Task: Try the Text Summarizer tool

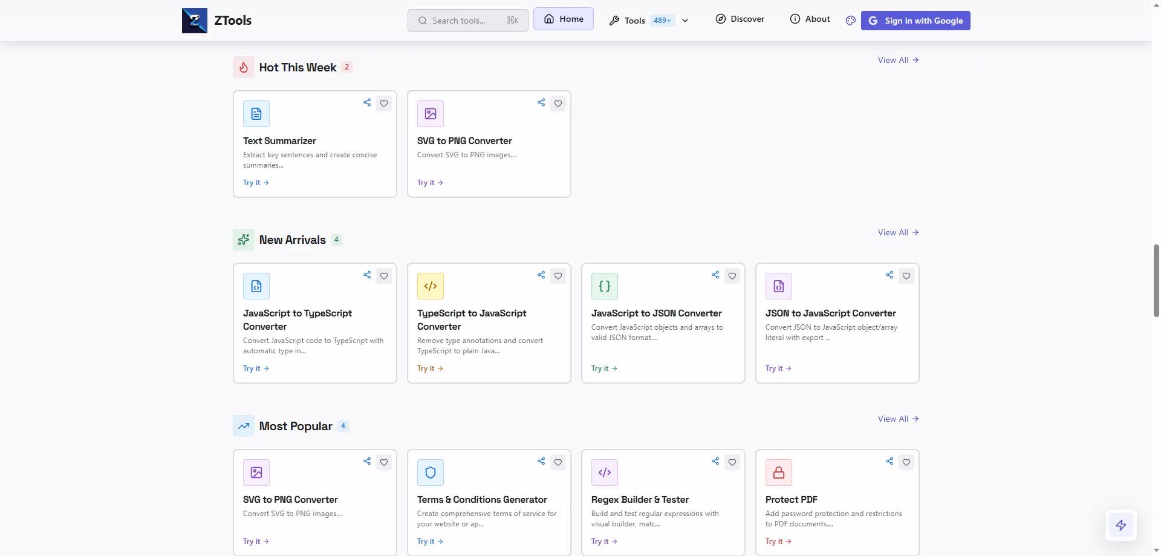Action: click(256, 183)
